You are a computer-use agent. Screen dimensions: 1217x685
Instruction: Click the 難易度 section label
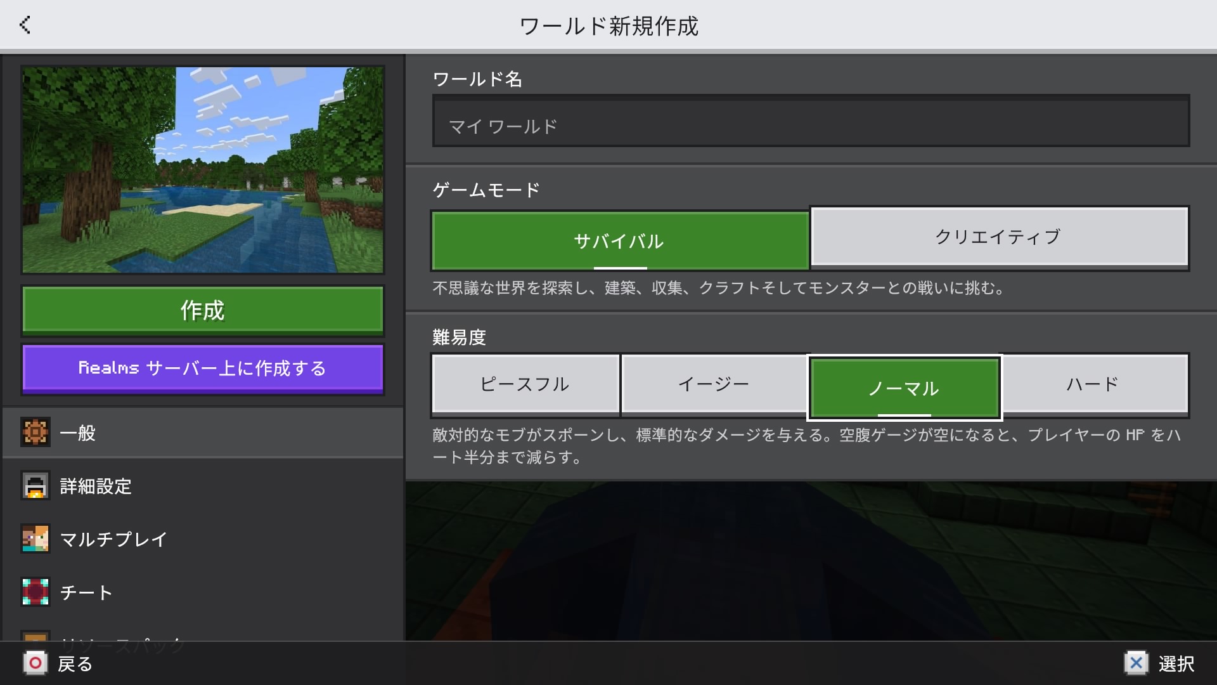pyautogui.click(x=459, y=337)
